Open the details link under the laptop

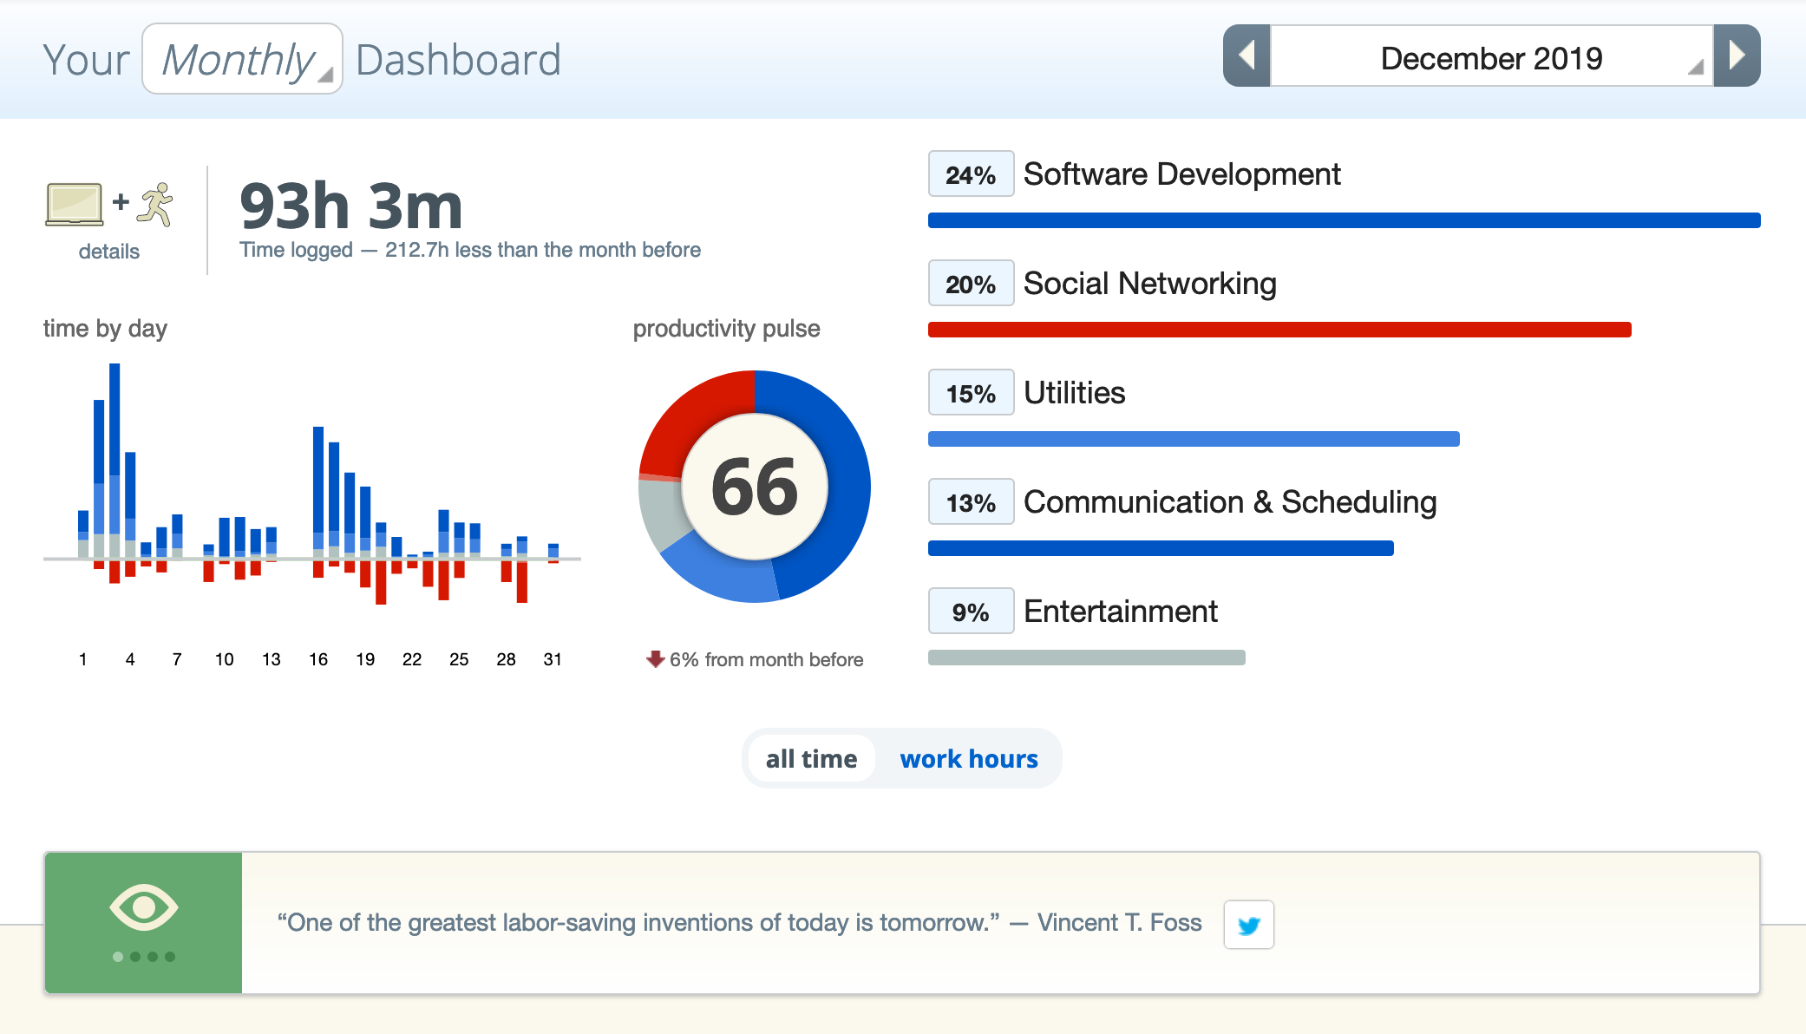pos(108,252)
